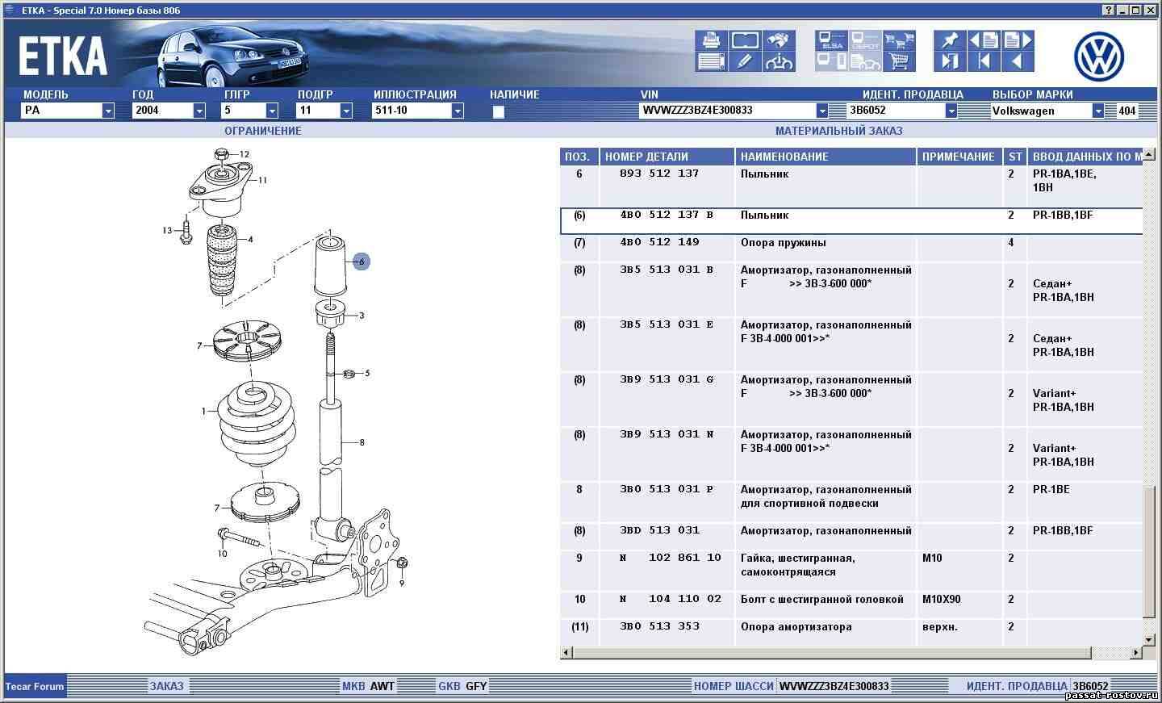Click the greyed computer-to-server icon

(831, 61)
